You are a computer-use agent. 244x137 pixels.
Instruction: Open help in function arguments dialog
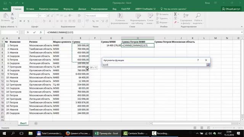click(x=198, y=60)
